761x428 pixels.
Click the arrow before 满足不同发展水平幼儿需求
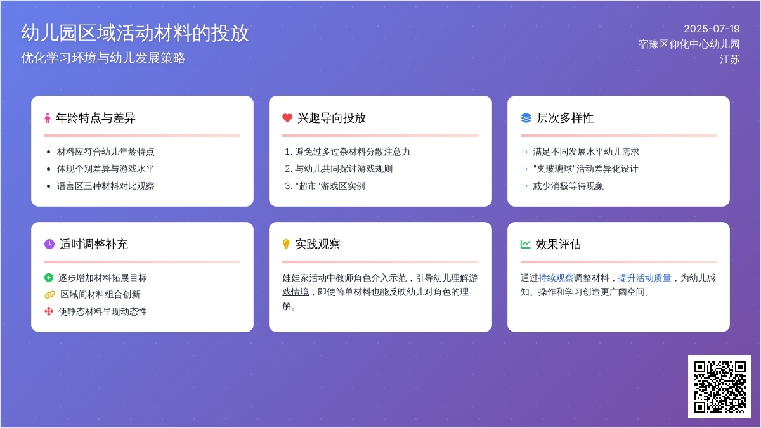tap(524, 152)
